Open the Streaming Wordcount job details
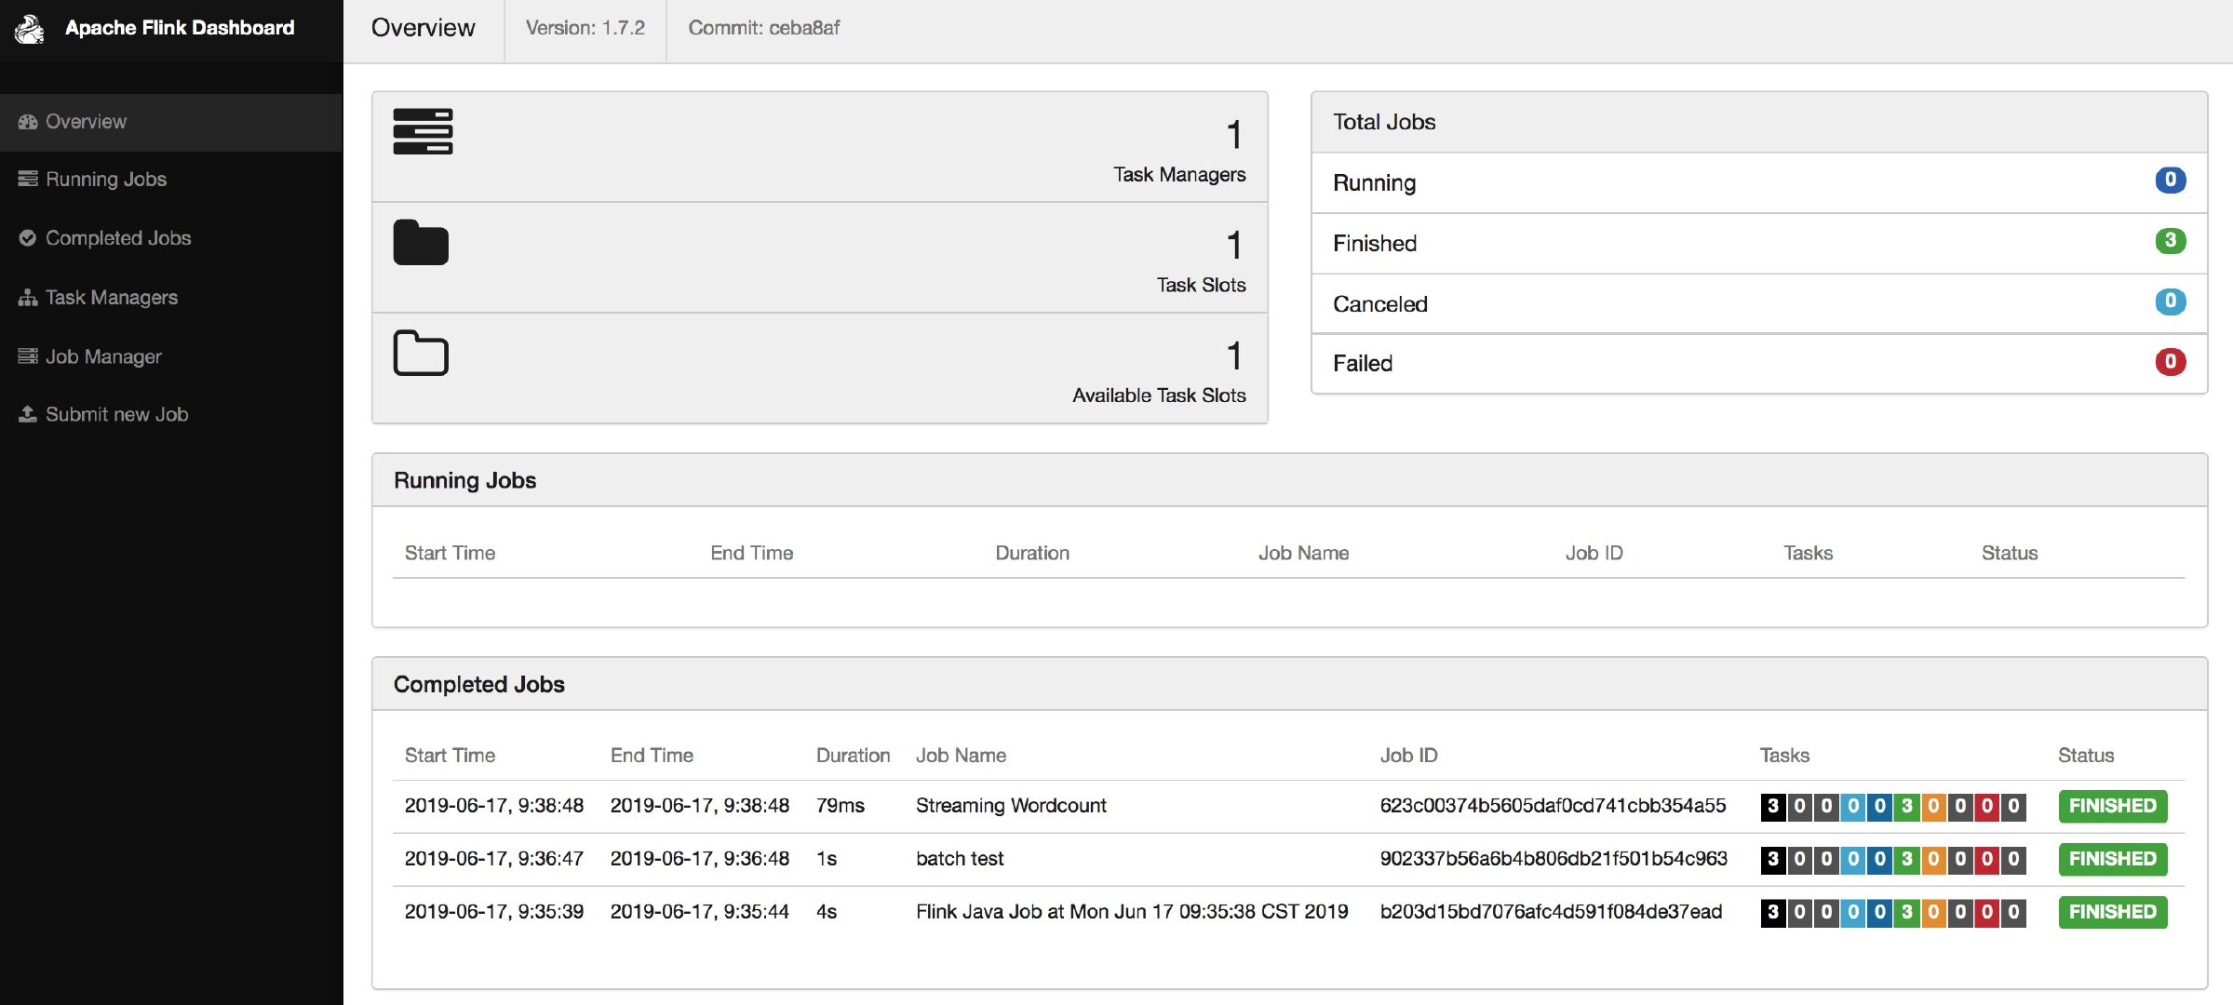 (x=1011, y=806)
